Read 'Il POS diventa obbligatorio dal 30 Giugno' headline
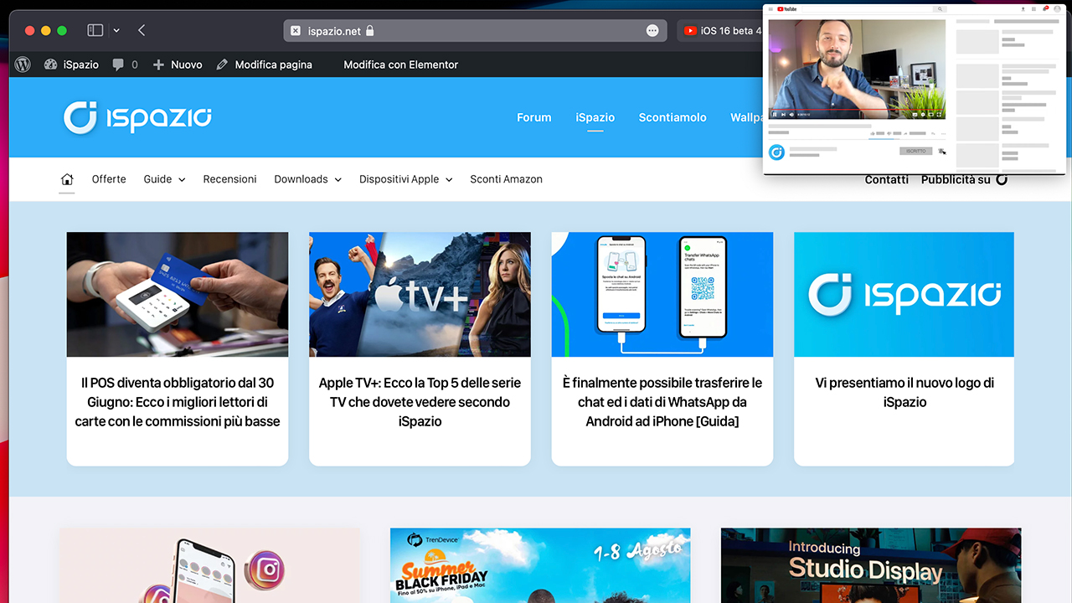Viewport: 1072px width, 603px height. click(x=178, y=402)
